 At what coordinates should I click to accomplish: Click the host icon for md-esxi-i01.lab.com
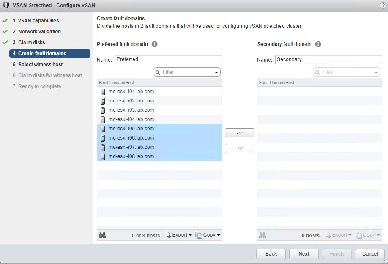coord(103,92)
